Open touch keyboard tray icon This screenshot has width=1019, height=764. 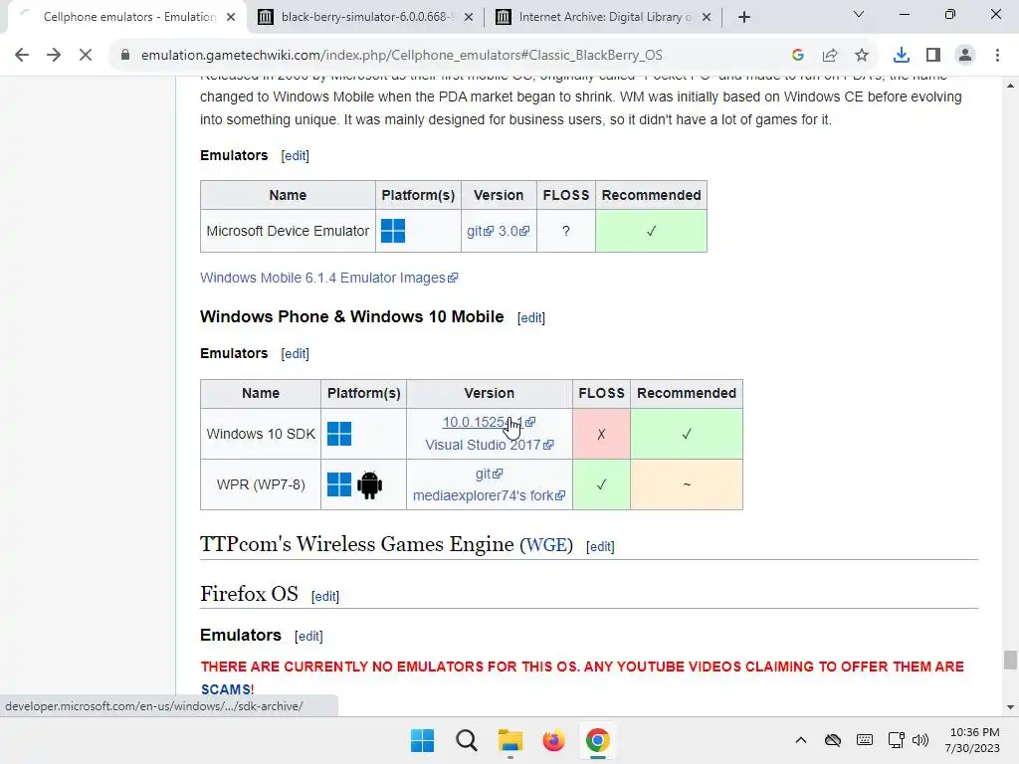(865, 740)
